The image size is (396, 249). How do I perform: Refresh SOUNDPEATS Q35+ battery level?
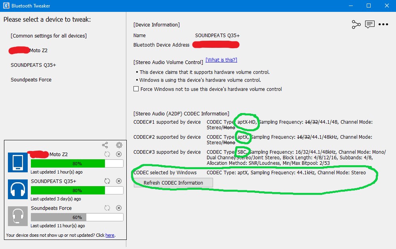[107, 181]
